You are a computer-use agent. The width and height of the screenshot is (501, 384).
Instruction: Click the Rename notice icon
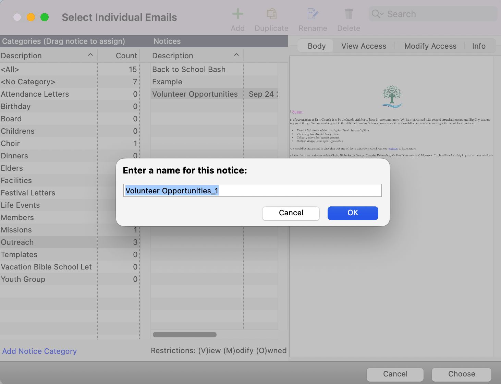click(x=313, y=14)
